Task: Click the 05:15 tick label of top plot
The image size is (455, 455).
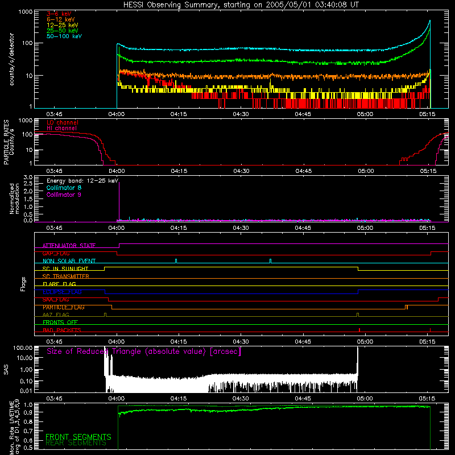Action: [x=427, y=114]
